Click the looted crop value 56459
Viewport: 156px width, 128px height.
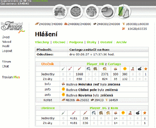pos(113,100)
